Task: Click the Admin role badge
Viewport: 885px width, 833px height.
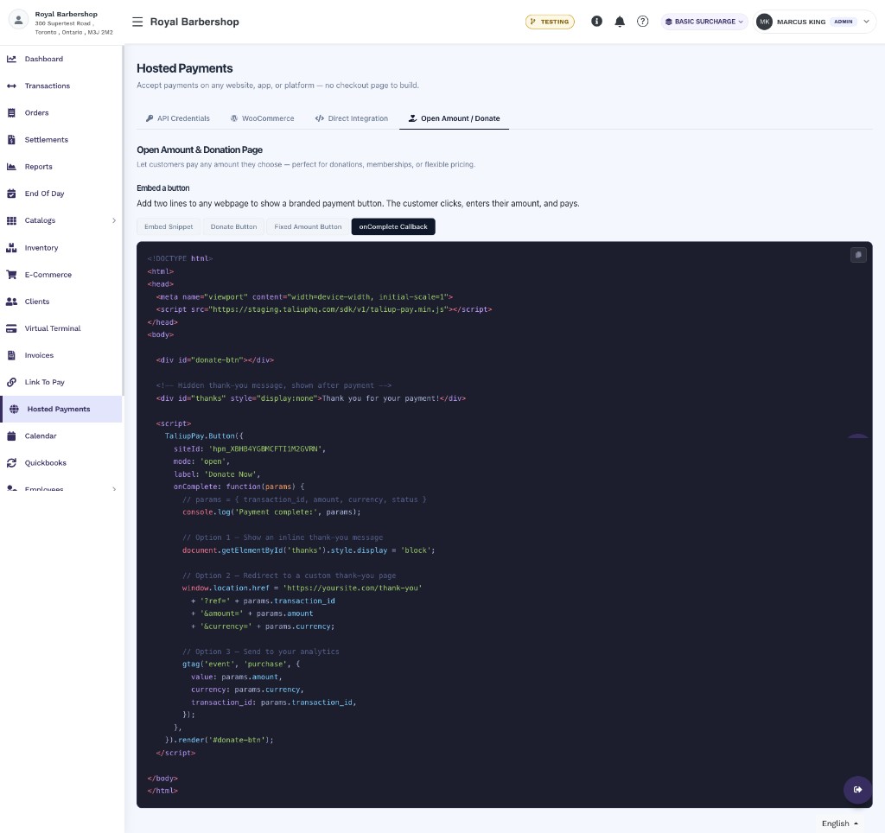Action: click(x=844, y=22)
